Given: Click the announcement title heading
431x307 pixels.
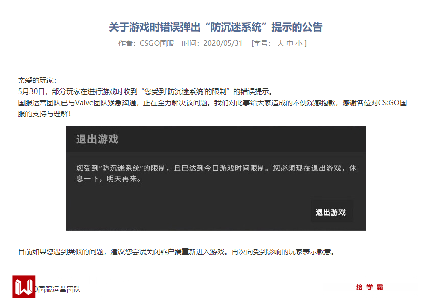Looking at the screenshot, I should point(216,27).
